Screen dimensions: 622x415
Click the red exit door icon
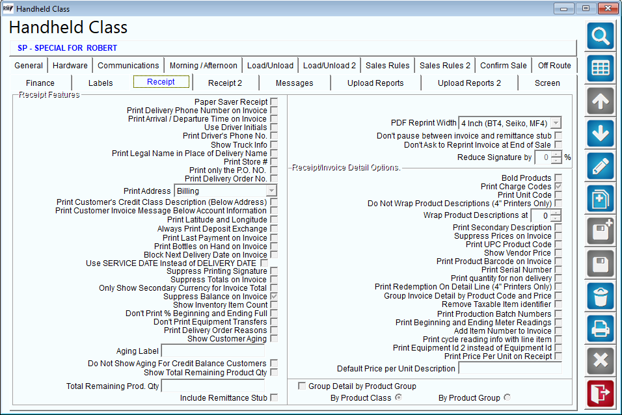[600, 393]
